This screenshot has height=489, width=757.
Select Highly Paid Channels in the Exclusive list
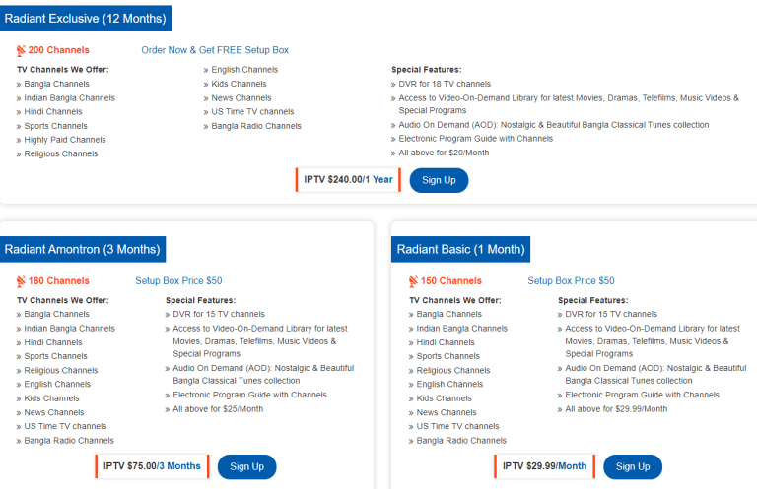tap(65, 140)
